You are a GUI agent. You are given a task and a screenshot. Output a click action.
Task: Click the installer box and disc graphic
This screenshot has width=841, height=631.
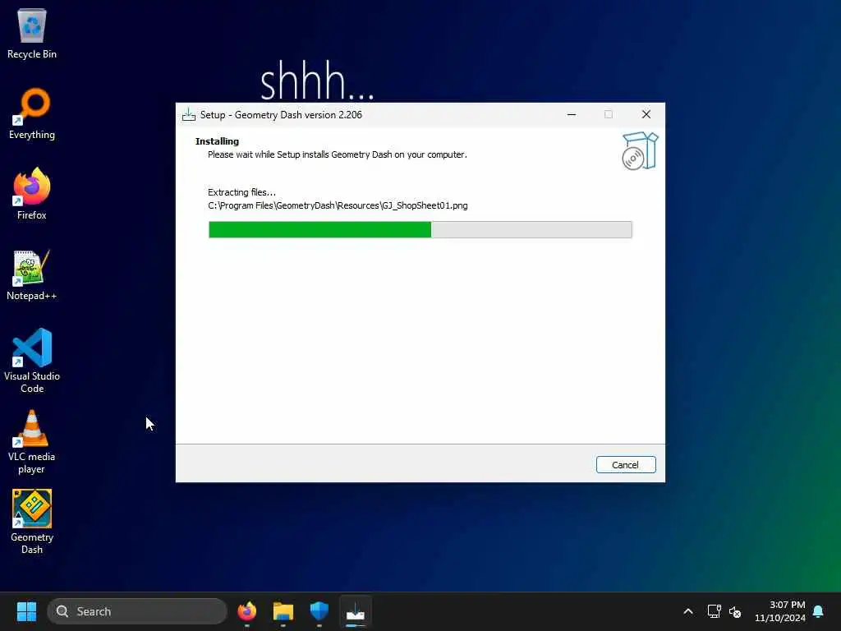pos(639,151)
